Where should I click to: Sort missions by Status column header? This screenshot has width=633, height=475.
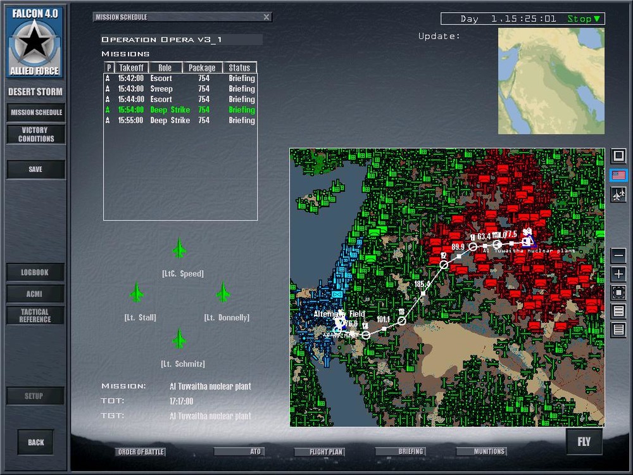239,68
